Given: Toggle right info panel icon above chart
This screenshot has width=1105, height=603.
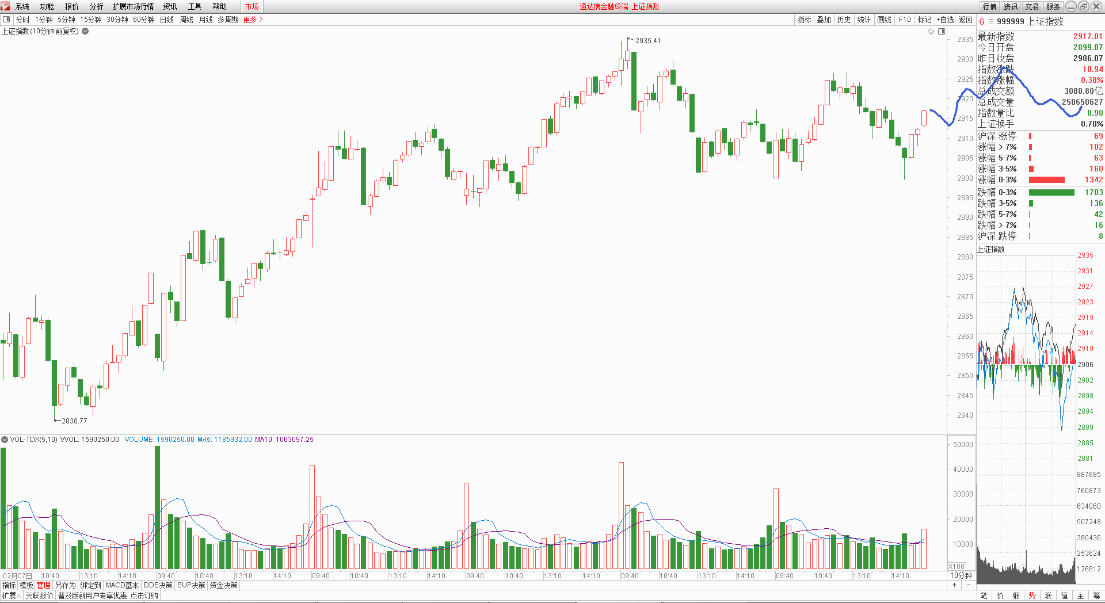Looking at the screenshot, I should [x=942, y=32].
